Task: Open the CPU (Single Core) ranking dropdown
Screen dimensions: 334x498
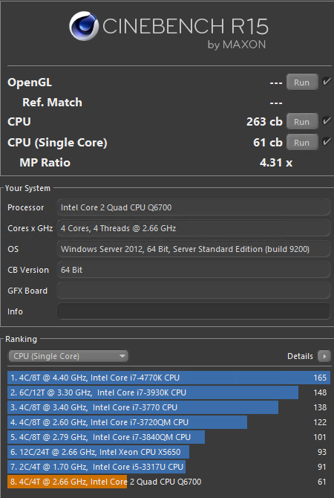Action: (68, 356)
